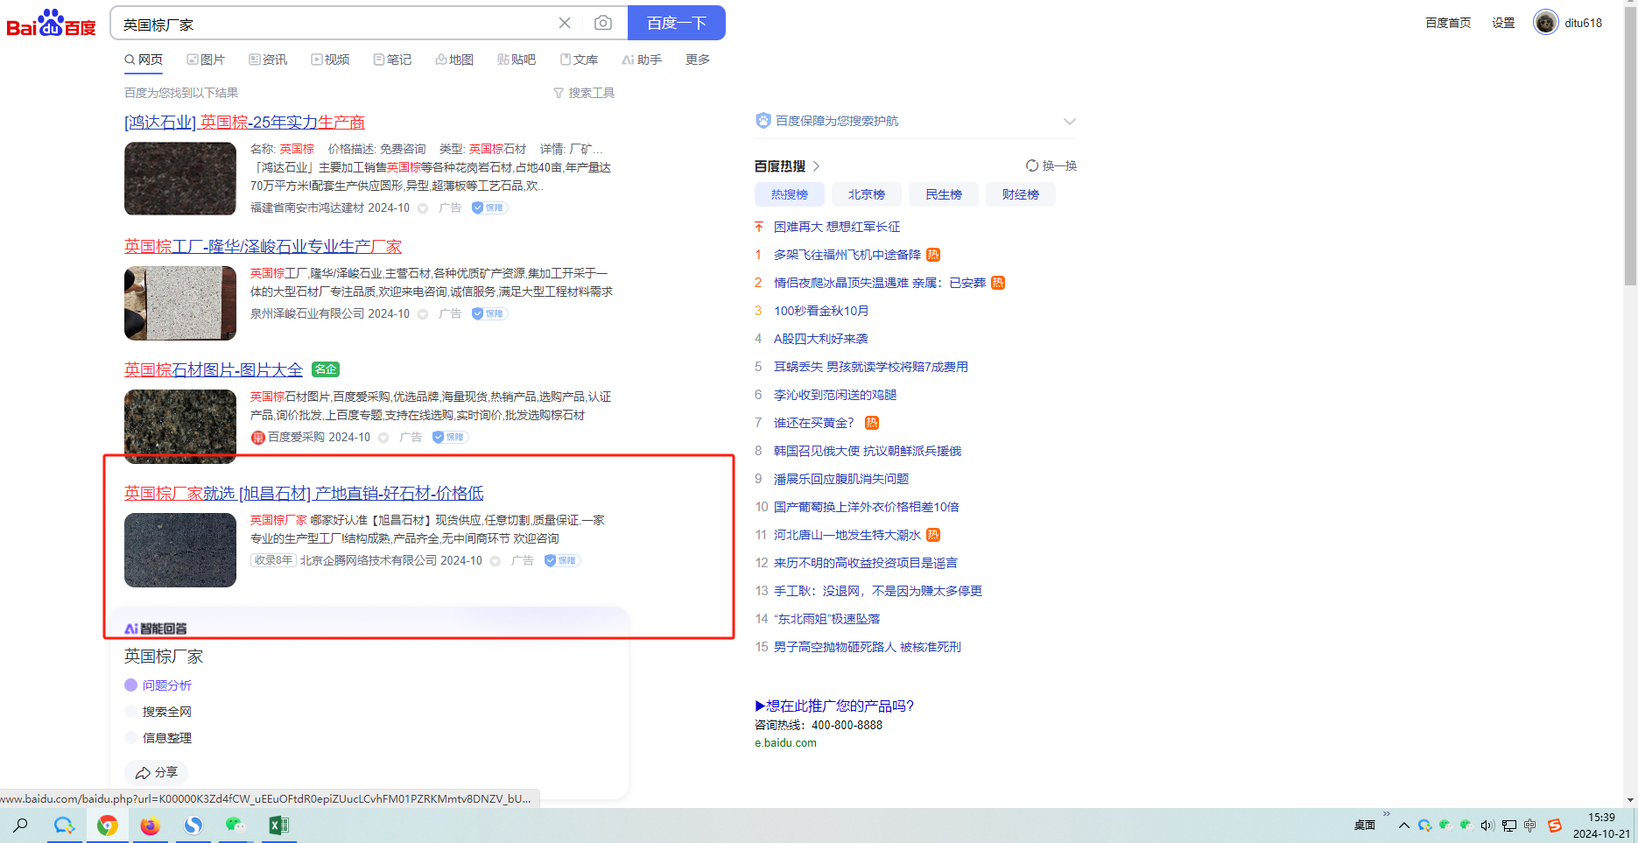Select the 北京榜 hot list tab
This screenshot has width=1638, height=843.
[866, 194]
